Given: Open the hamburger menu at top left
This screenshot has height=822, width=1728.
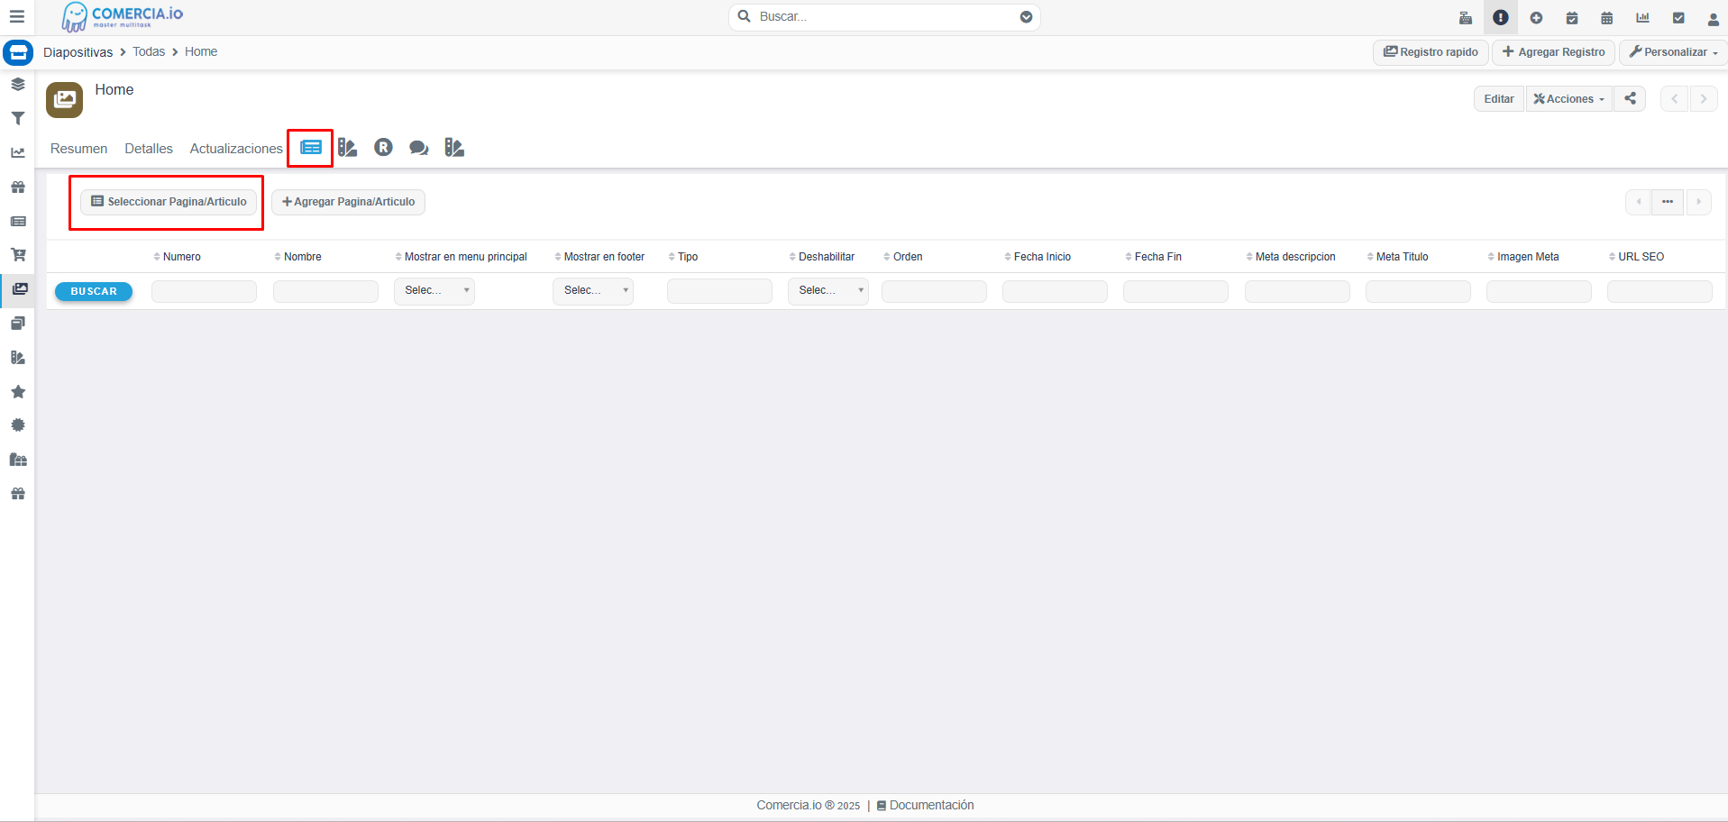Looking at the screenshot, I should click(16, 16).
